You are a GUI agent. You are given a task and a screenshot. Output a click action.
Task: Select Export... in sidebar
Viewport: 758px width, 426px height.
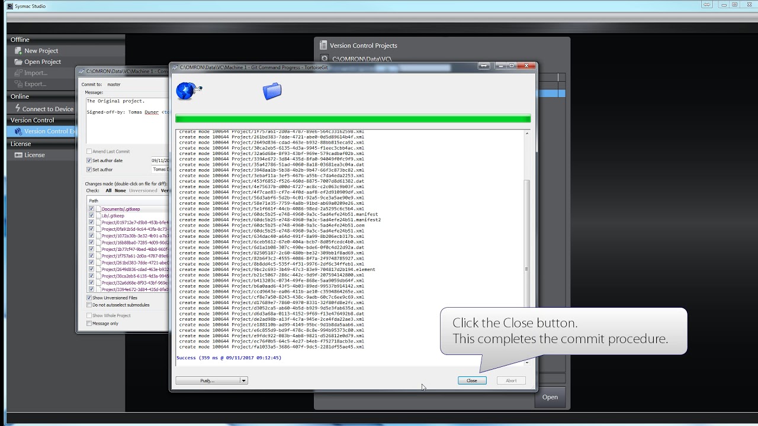[35, 84]
